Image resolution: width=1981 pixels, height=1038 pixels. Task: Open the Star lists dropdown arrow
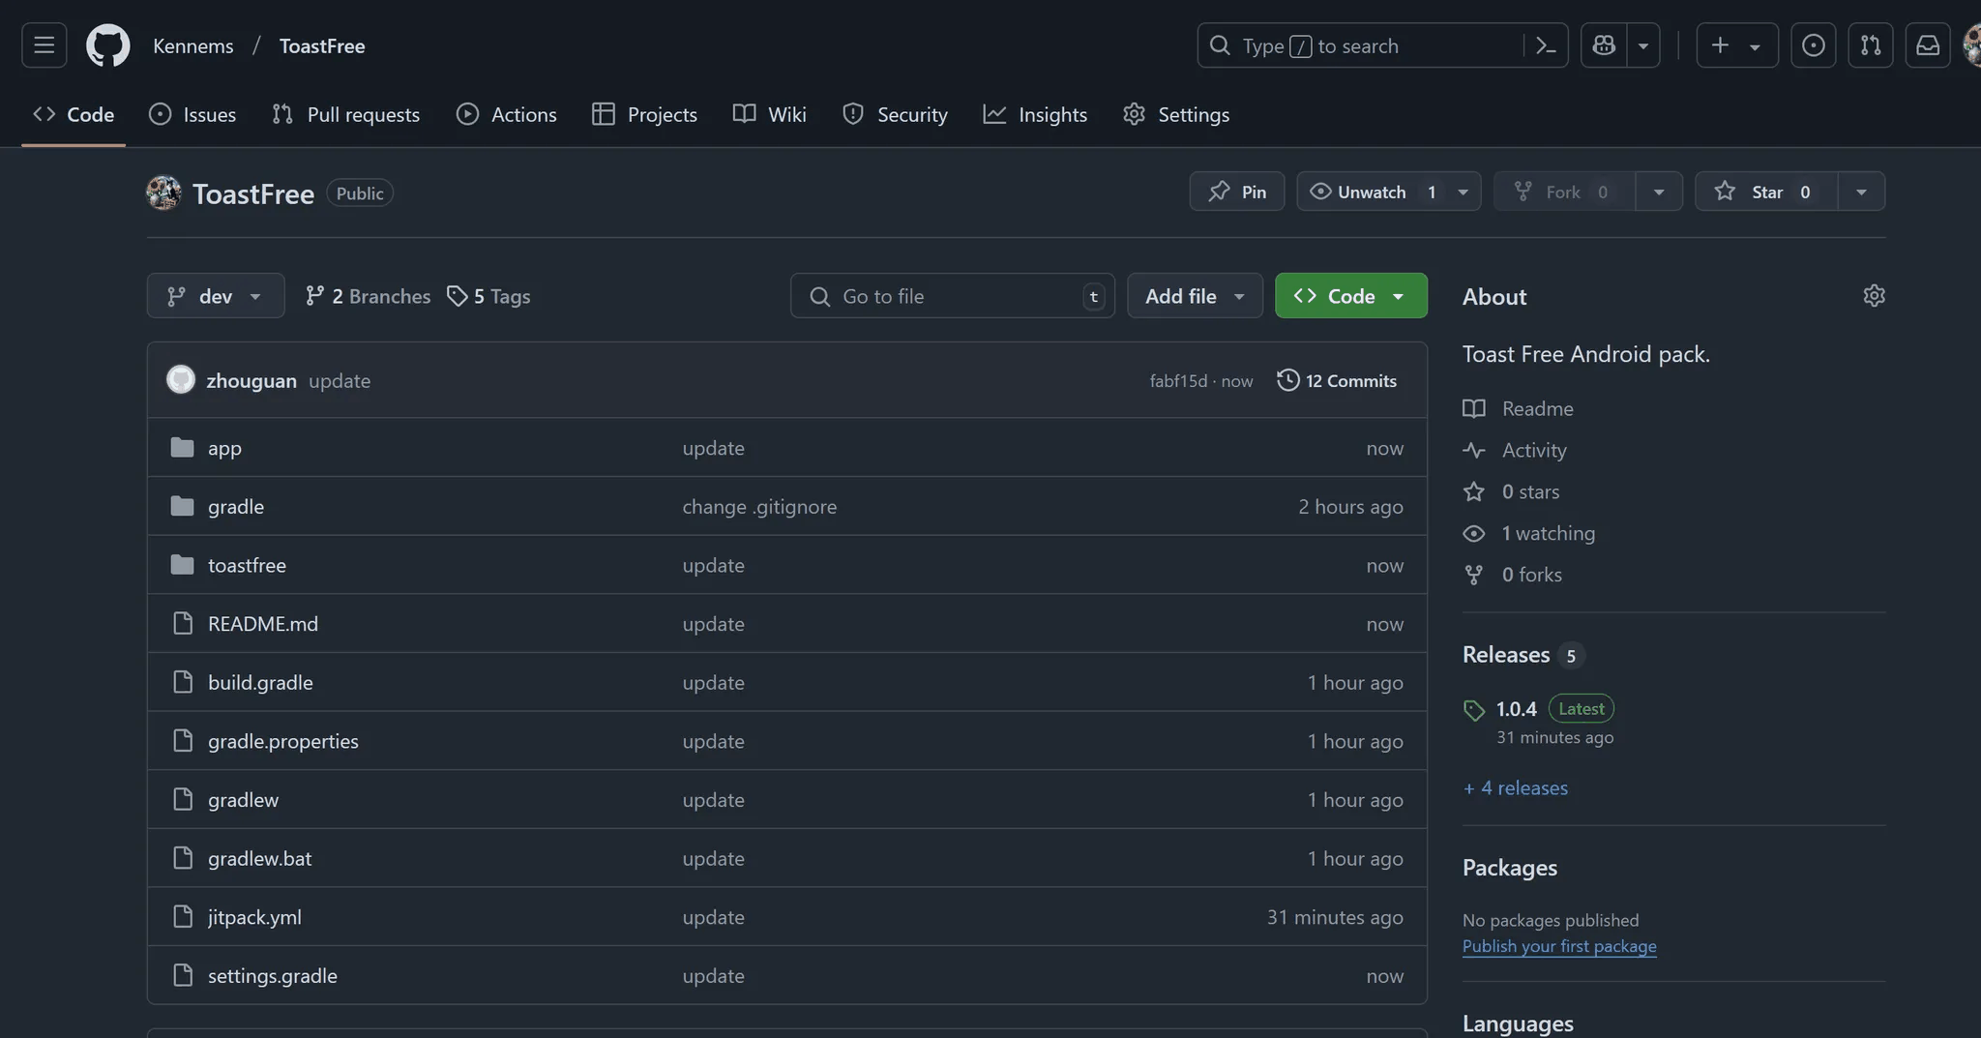pos(1861,192)
